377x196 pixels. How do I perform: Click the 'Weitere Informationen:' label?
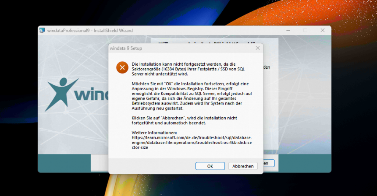pos(154,133)
